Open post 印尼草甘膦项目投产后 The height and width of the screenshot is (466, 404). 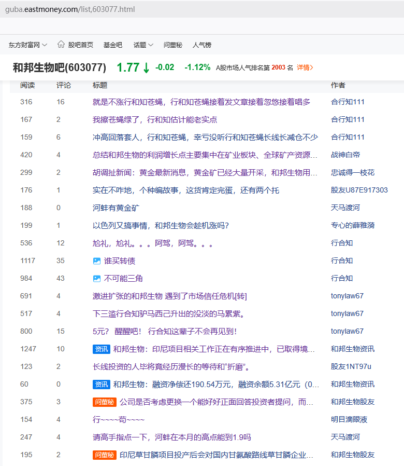pos(216,455)
